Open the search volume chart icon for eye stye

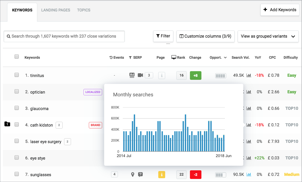[249, 158]
